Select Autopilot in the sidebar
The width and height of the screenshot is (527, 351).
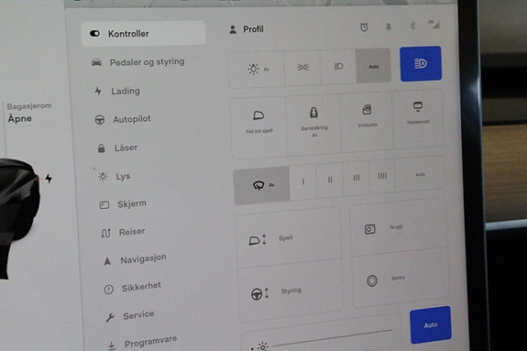123,119
